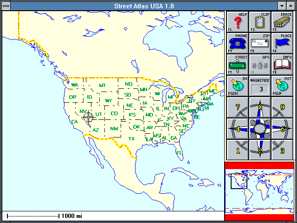Click the NM state label on map
Viewport: 297px width, 223px height.
click(x=114, y=129)
